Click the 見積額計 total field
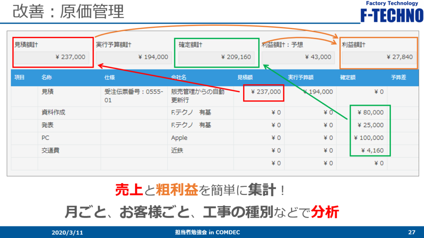This screenshot has width=424, height=238. click(52, 57)
